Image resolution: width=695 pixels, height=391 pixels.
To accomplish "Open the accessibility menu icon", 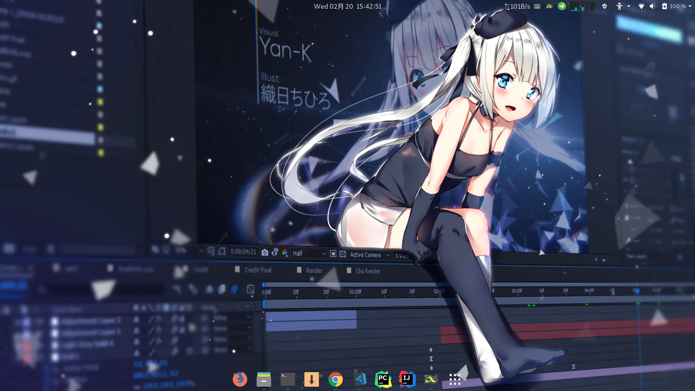I will tap(619, 6).
